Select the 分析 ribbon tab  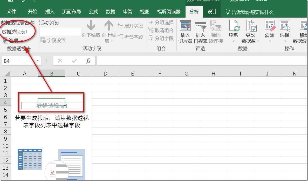(194, 12)
